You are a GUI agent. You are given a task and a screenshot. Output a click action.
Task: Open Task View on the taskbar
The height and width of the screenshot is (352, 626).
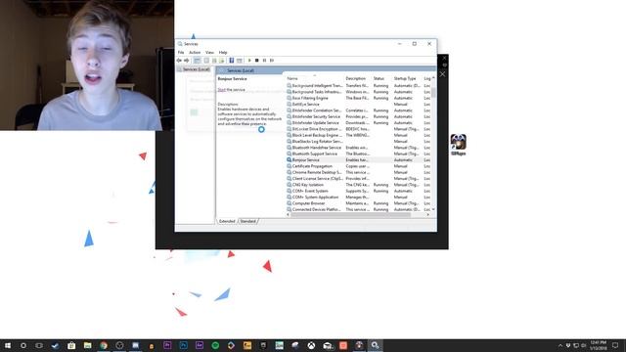(x=39, y=345)
